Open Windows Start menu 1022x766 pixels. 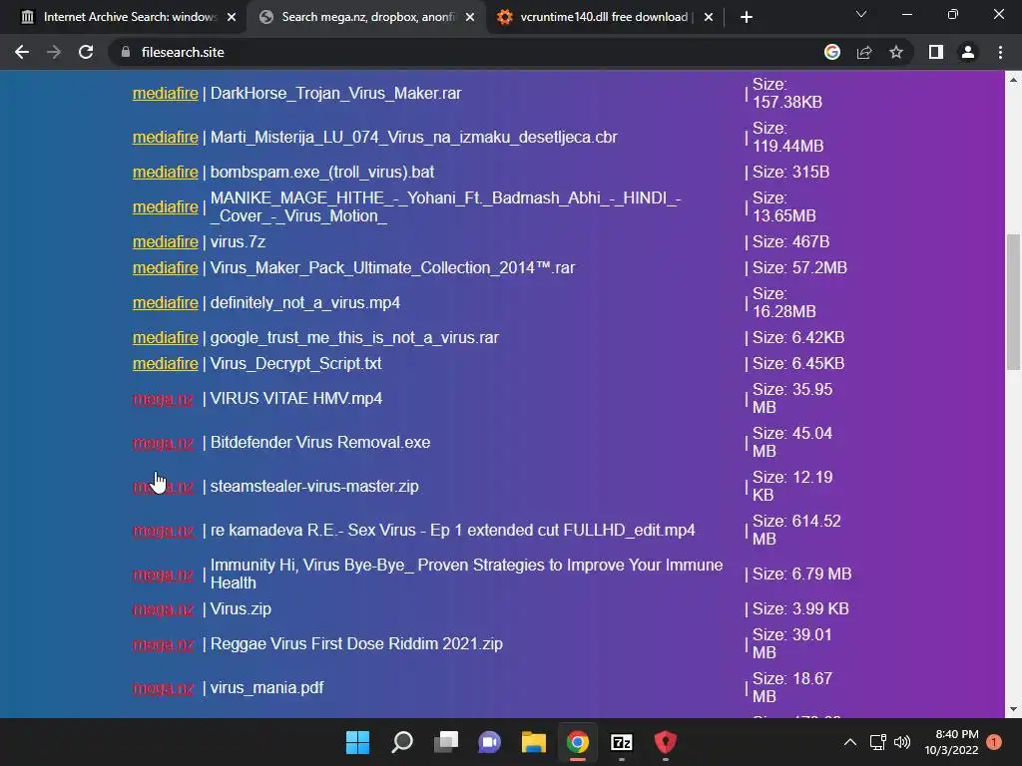click(x=357, y=742)
